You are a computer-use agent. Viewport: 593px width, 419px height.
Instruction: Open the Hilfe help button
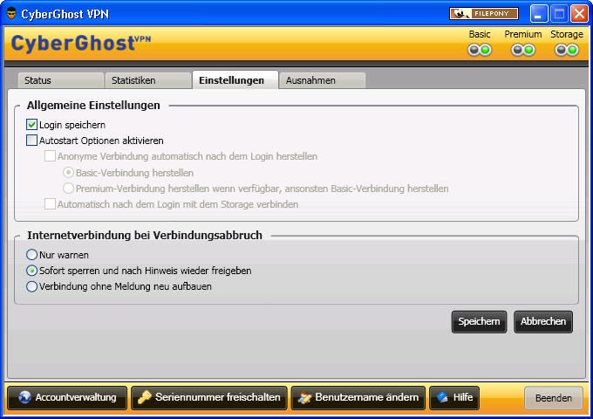coord(454,398)
